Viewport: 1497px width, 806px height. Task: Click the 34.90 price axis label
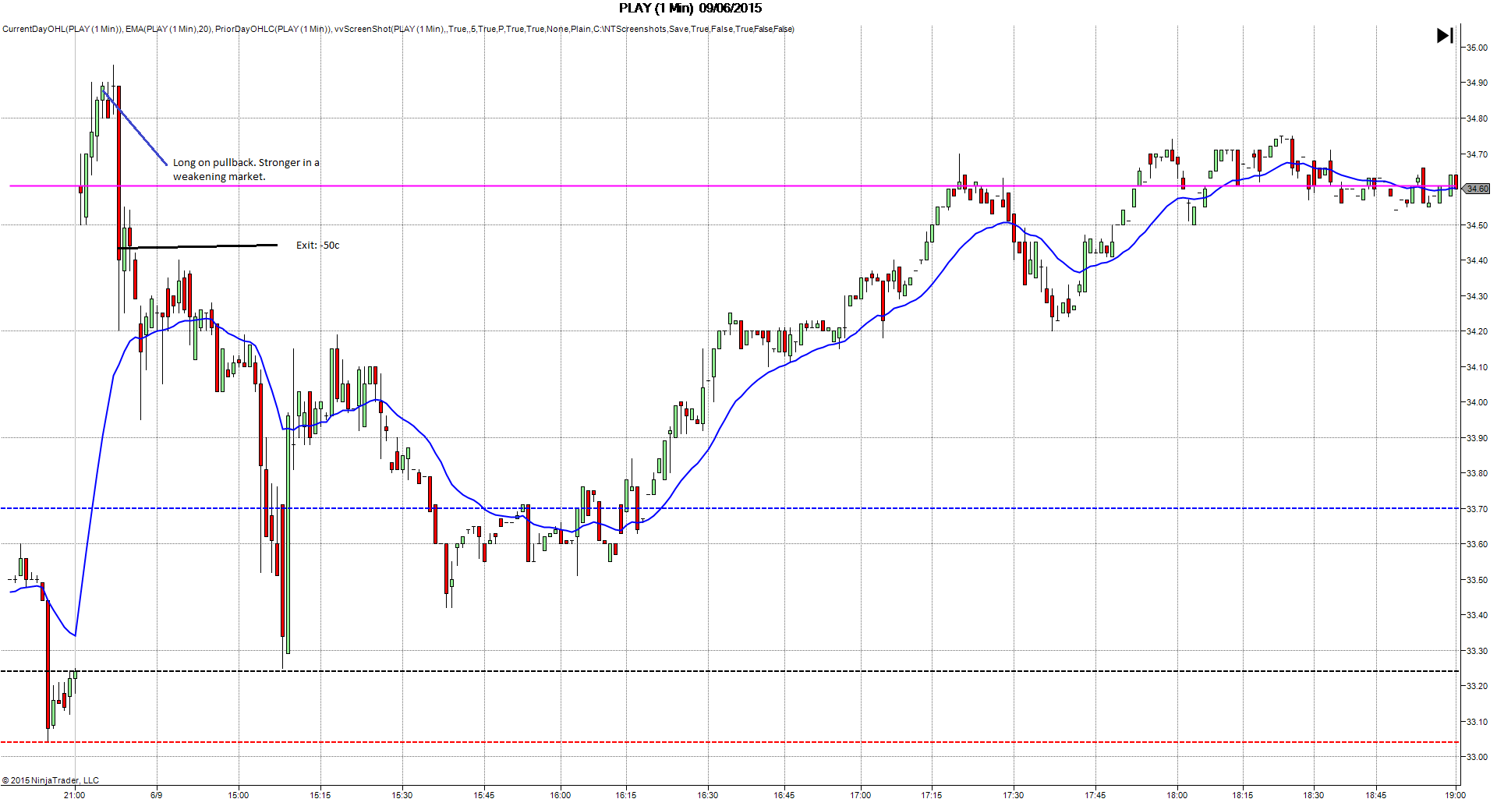pyautogui.click(x=1477, y=83)
